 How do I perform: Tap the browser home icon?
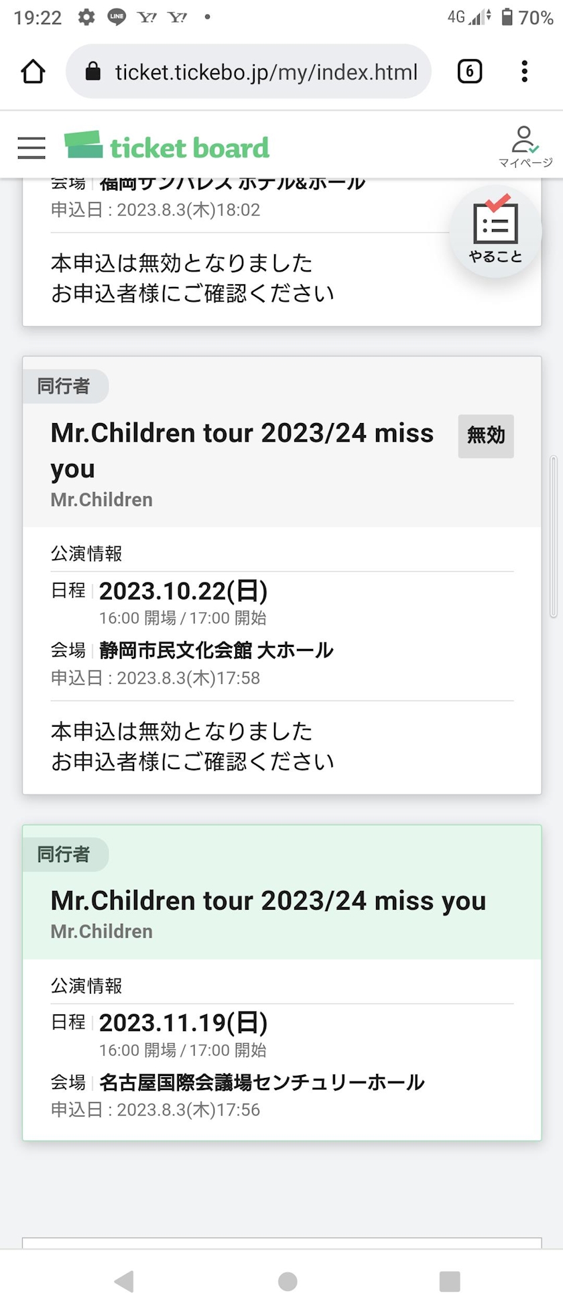pyautogui.click(x=33, y=72)
